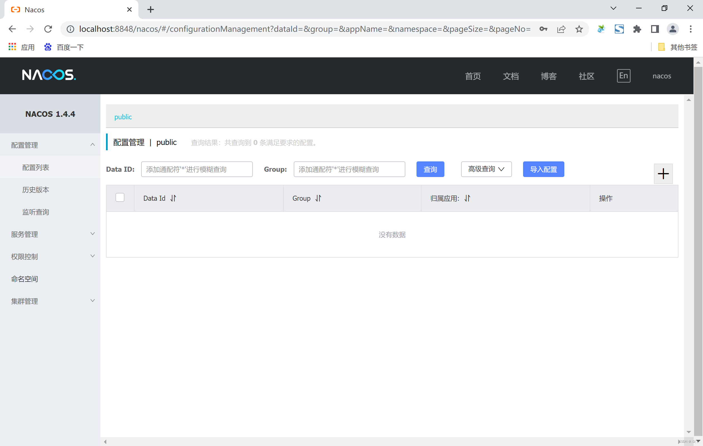Open the 其他书签 folder

coord(677,47)
